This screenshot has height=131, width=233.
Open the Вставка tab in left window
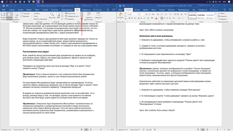[21, 10]
